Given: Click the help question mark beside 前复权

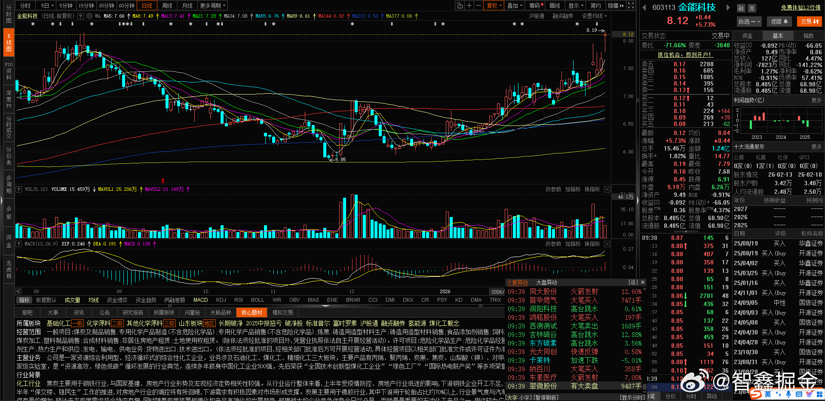Looking at the screenshot, I should point(80,16).
